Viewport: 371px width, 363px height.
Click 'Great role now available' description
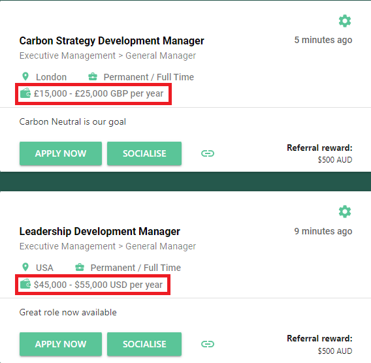coord(68,312)
